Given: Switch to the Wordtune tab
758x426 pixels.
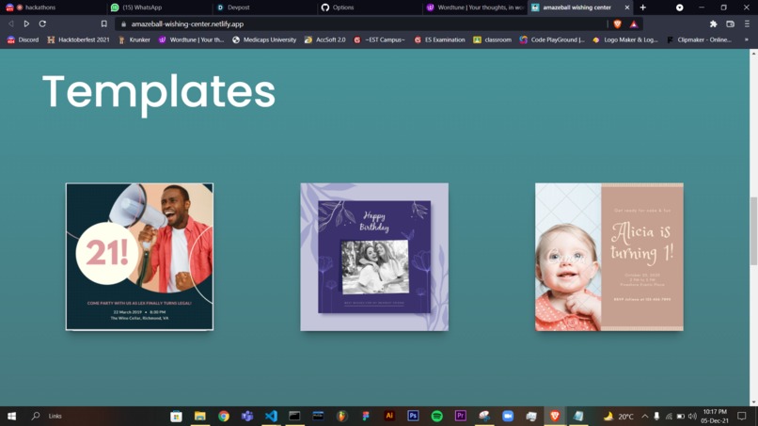Looking at the screenshot, I should (475, 8).
